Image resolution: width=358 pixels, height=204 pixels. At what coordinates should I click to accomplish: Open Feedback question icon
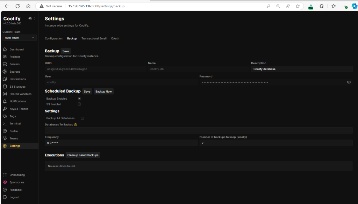(x=5, y=190)
